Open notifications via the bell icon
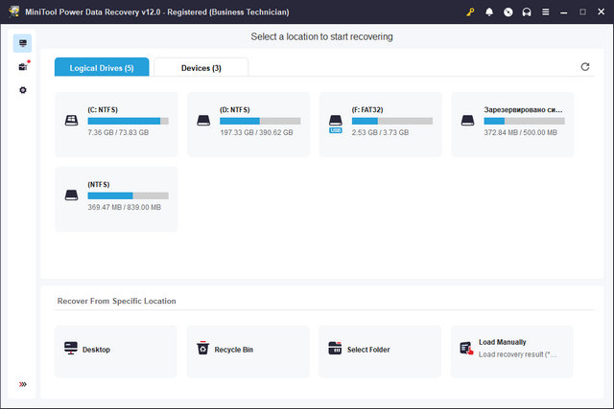Image resolution: width=614 pixels, height=409 pixels. (x=489, y=11)
